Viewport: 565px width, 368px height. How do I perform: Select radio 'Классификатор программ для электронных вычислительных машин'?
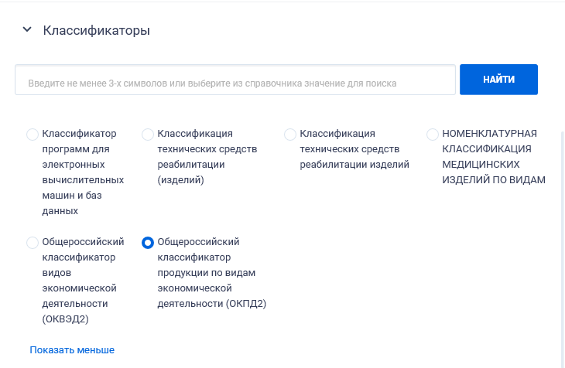33,135
